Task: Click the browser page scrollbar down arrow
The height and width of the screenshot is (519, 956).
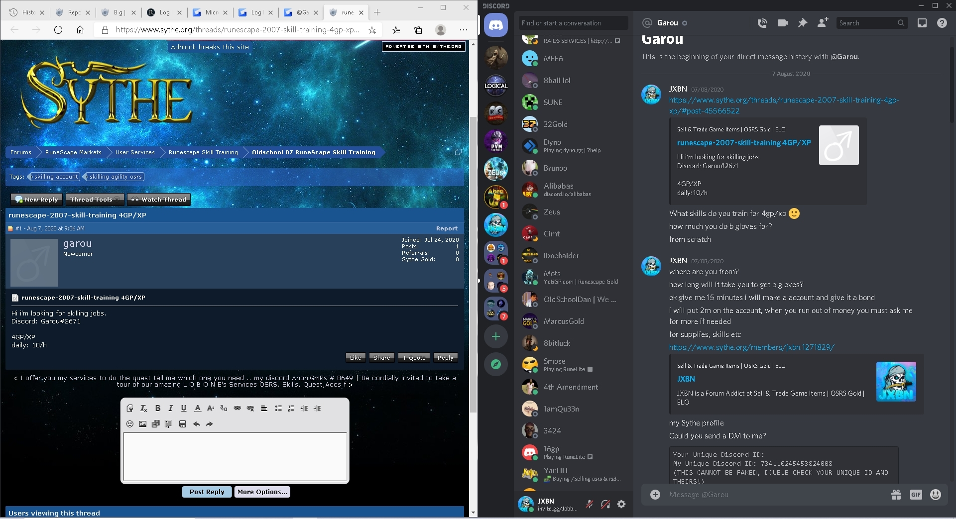Action: 473,513
